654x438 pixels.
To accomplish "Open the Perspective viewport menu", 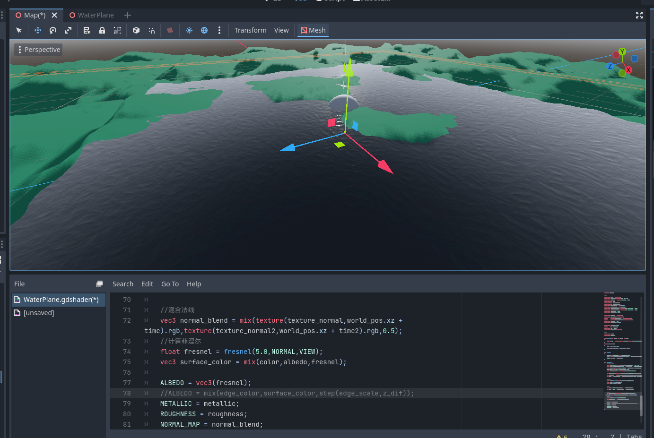I will [38, 50].
